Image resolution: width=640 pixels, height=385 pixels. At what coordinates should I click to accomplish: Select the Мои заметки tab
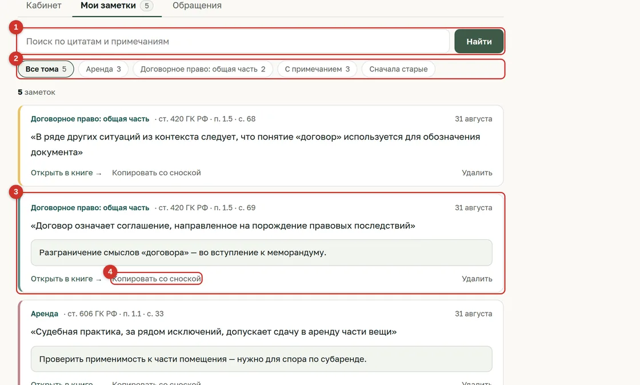point(117,6)
